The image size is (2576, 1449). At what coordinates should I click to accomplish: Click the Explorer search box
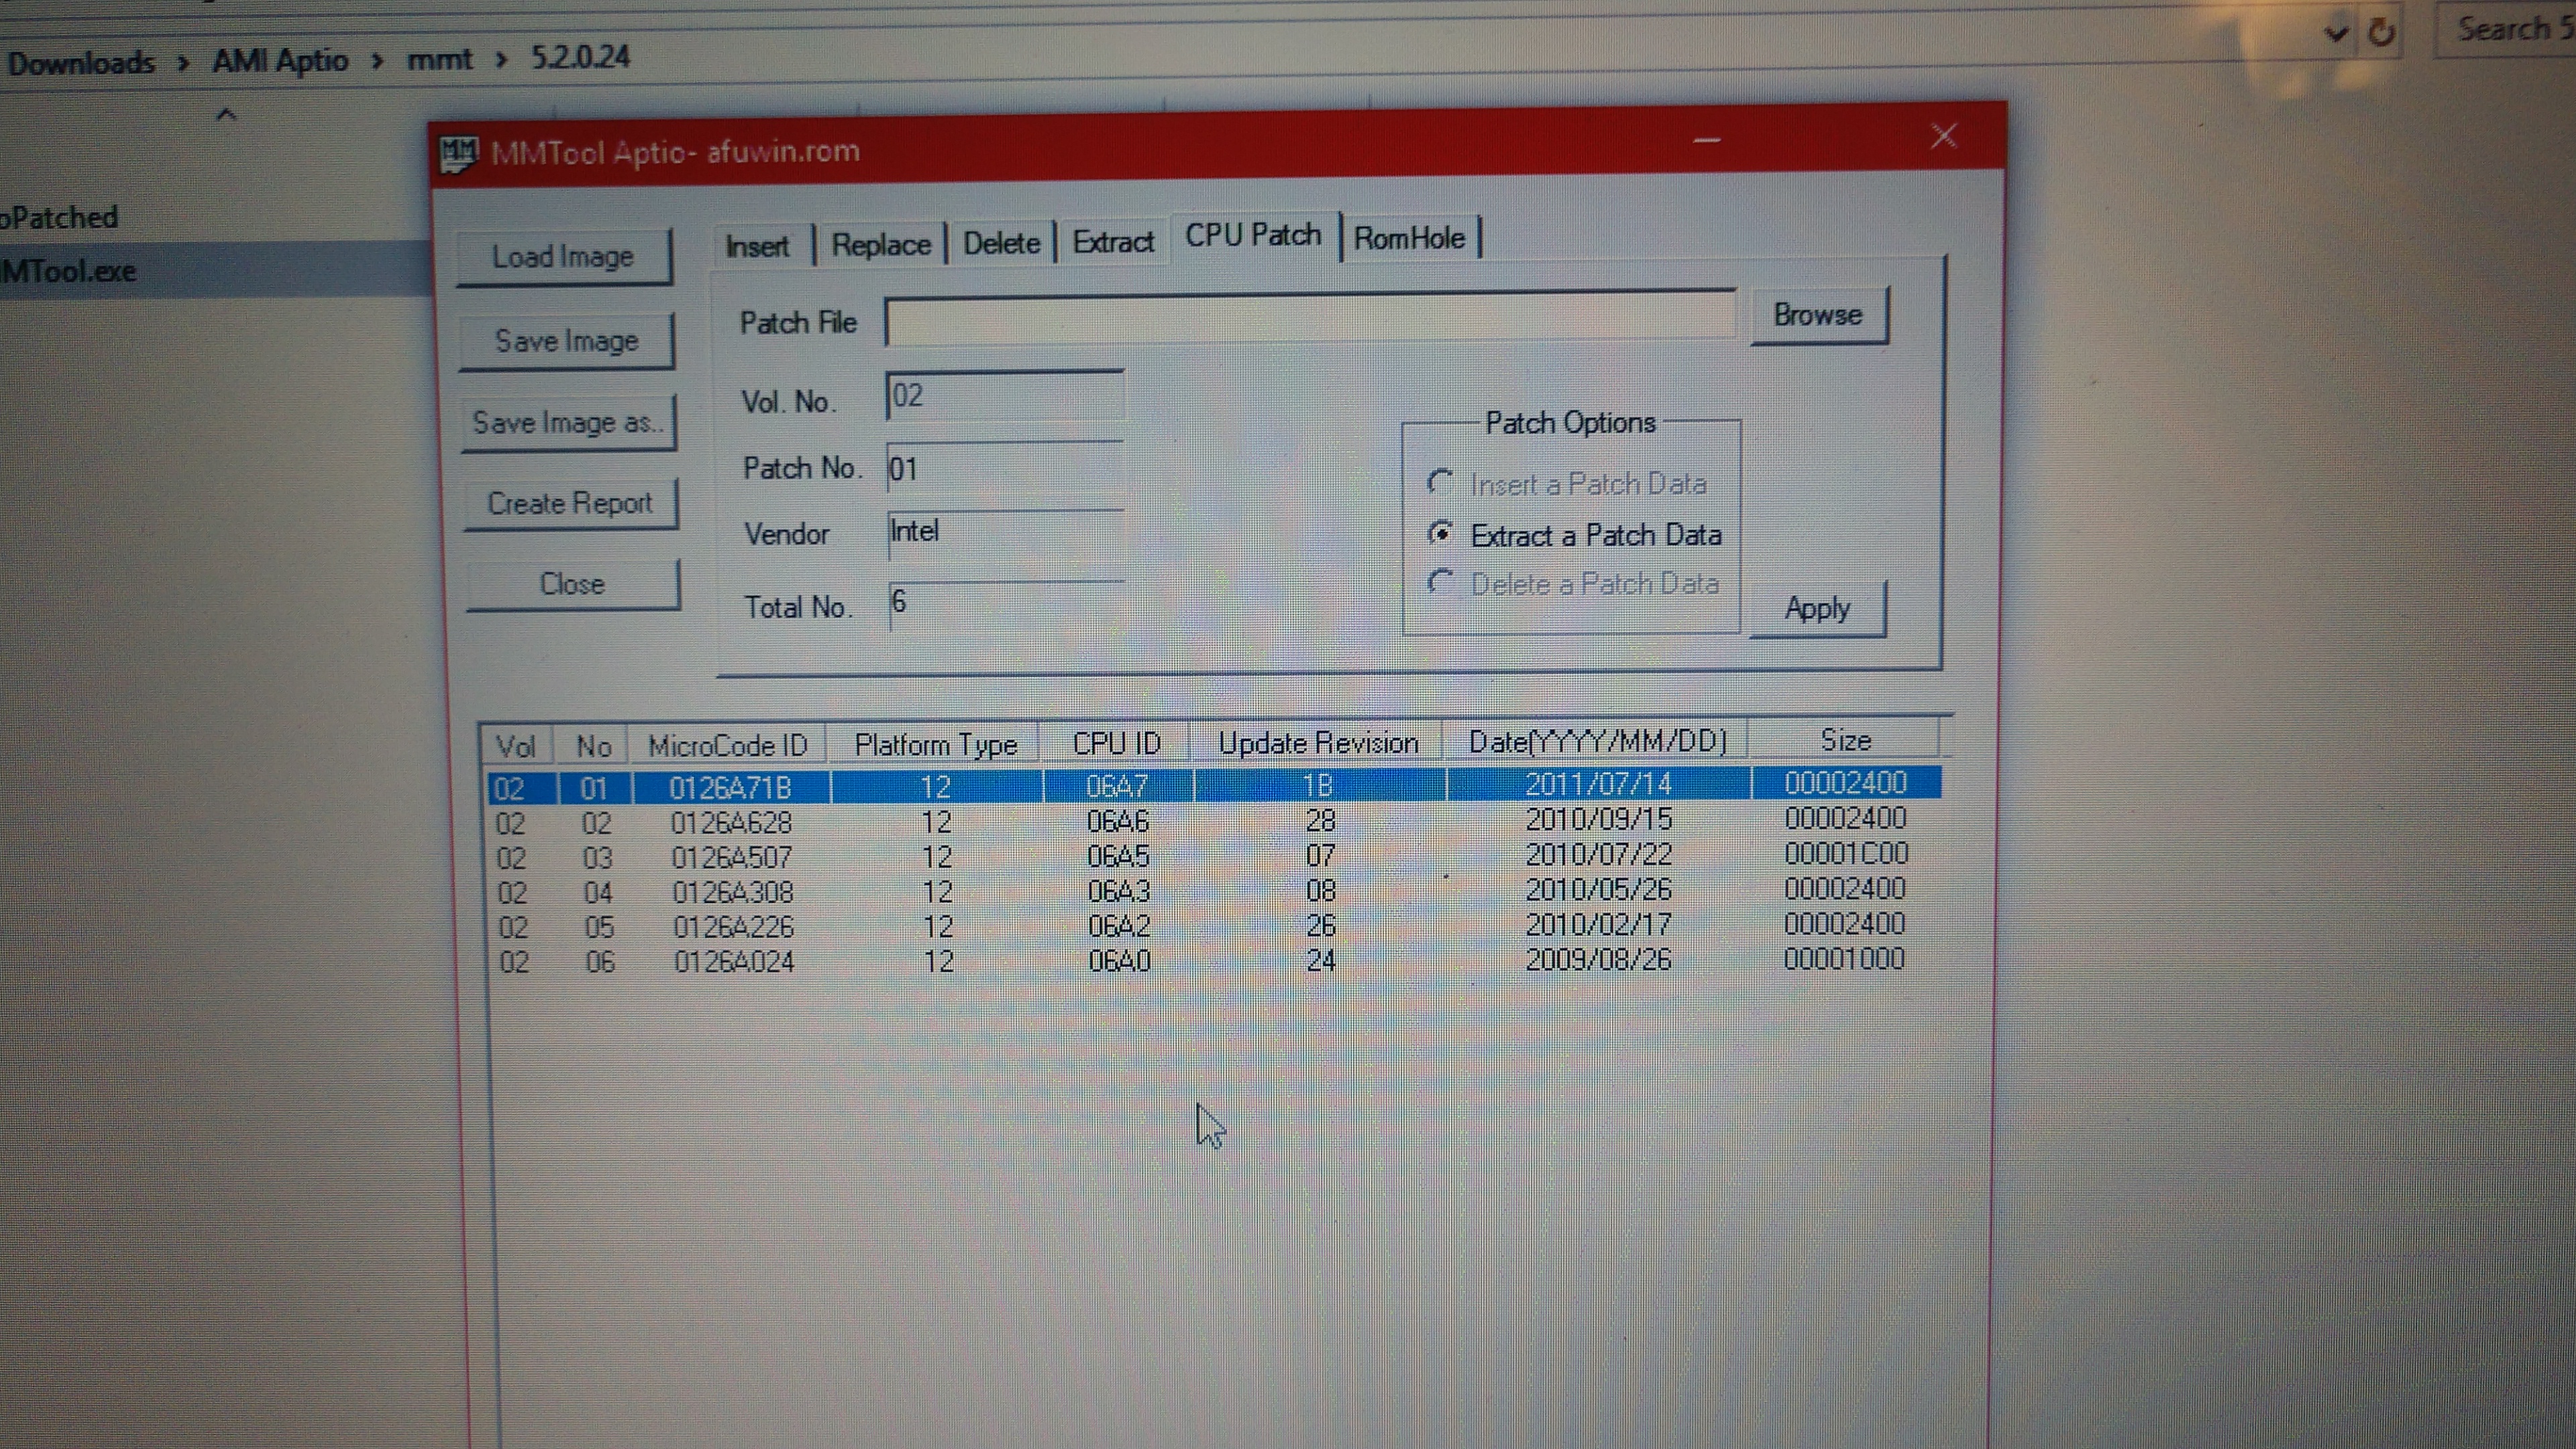click(x=2505, y=30)
